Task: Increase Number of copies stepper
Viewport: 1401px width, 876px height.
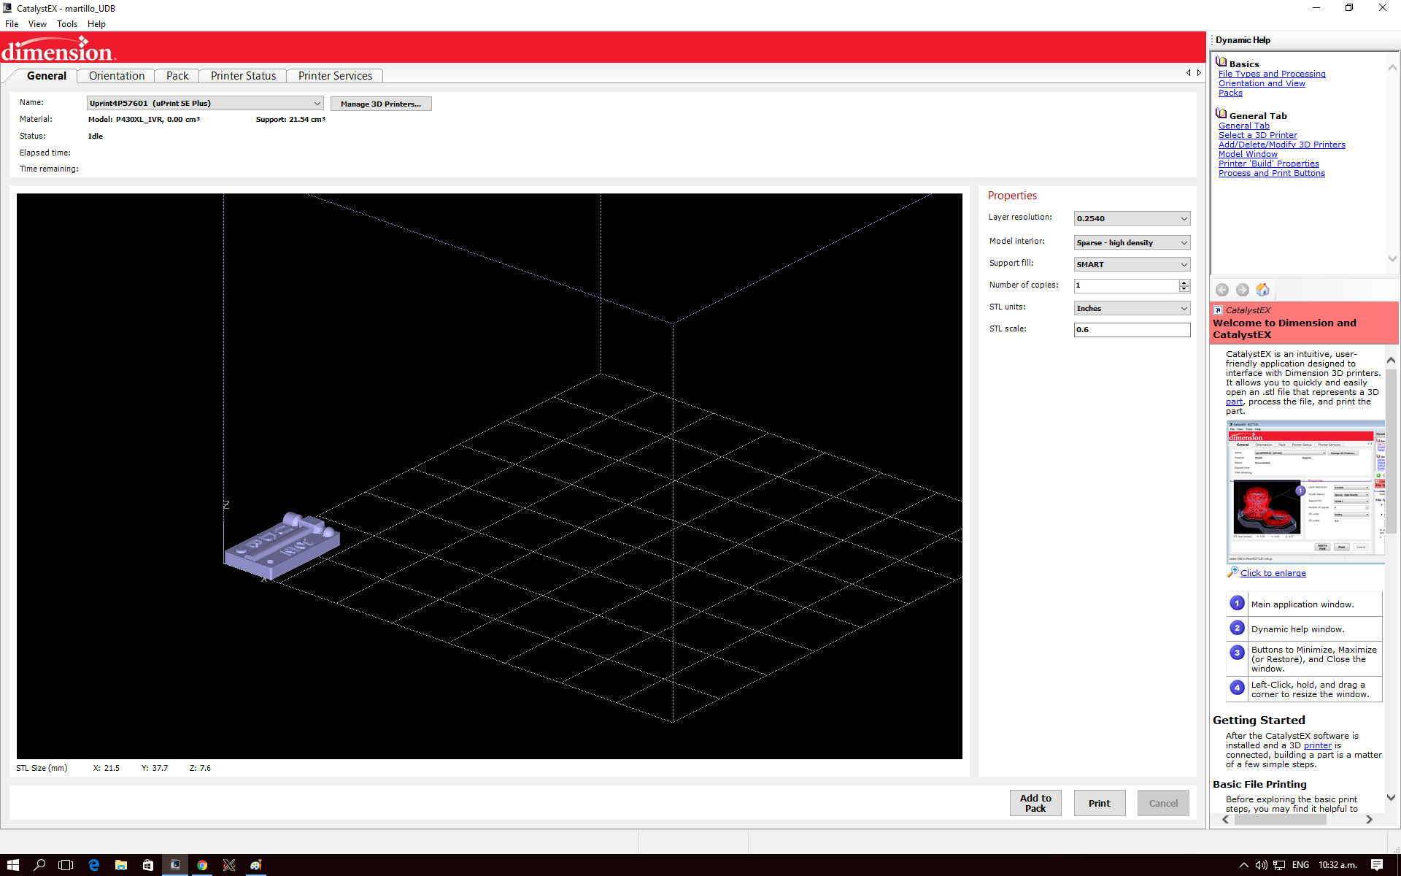Action: coord(1184,283)
